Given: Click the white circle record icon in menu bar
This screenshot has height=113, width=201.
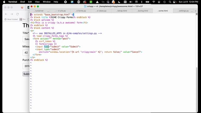Looking at the screenshot, I should click(x=65, y=2).
